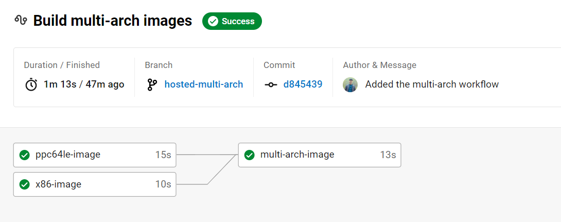
Task: Click the 1m 13s / 47m ago duration text
Action: click(x=84, y=84)
